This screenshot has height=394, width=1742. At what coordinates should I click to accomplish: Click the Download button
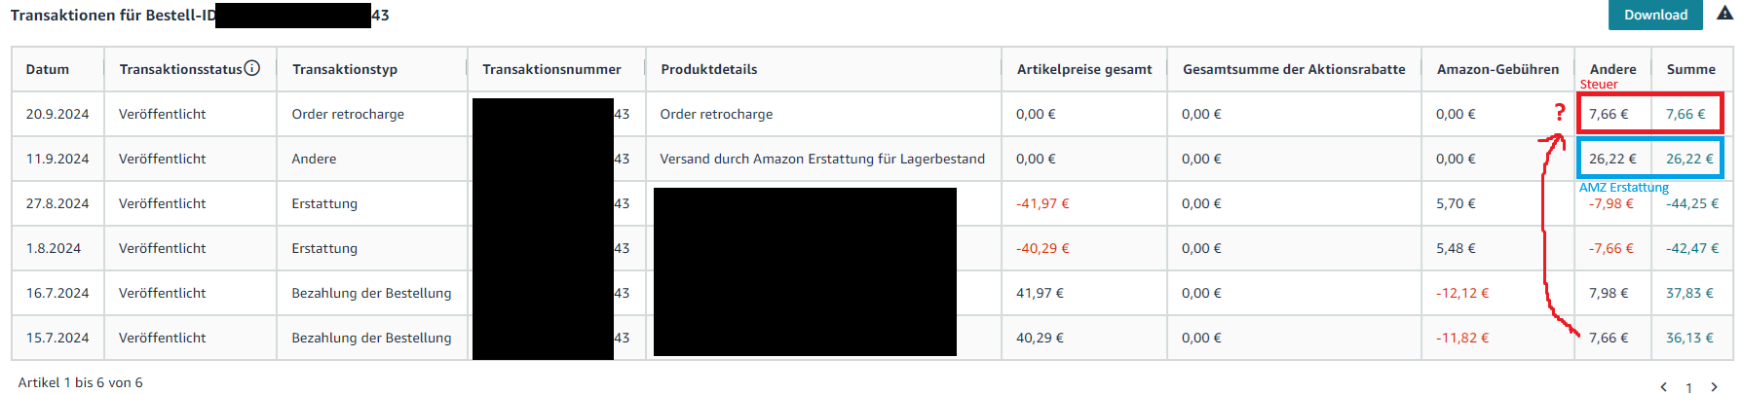coord(1655,15)
